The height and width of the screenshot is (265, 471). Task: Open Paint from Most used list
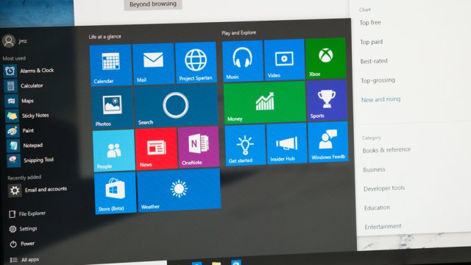[x=20, y=131]
